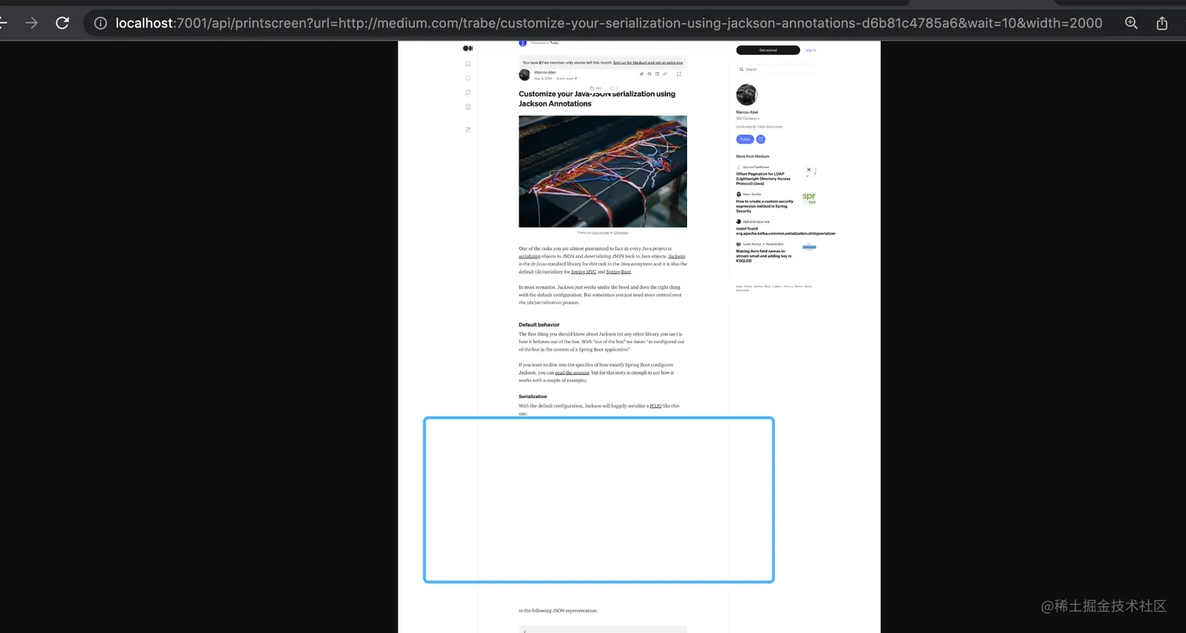The width and height of the screenshot is (1186, 633).
Task: Click the share icon in address bar
Action: (1162, 24)
